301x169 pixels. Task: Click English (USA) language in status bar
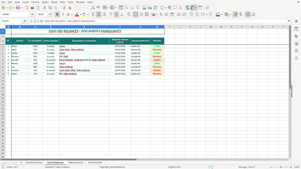(x=174, y=167)
